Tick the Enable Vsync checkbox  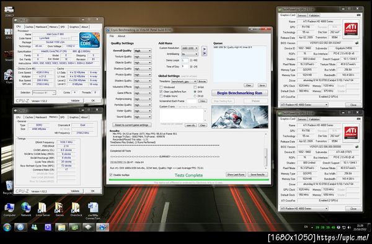[161, 96]
